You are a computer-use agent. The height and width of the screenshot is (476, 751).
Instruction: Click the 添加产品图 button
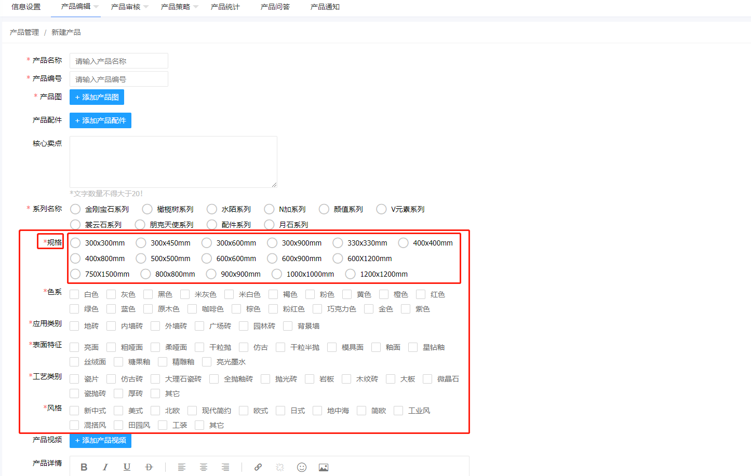pos(97,97)
